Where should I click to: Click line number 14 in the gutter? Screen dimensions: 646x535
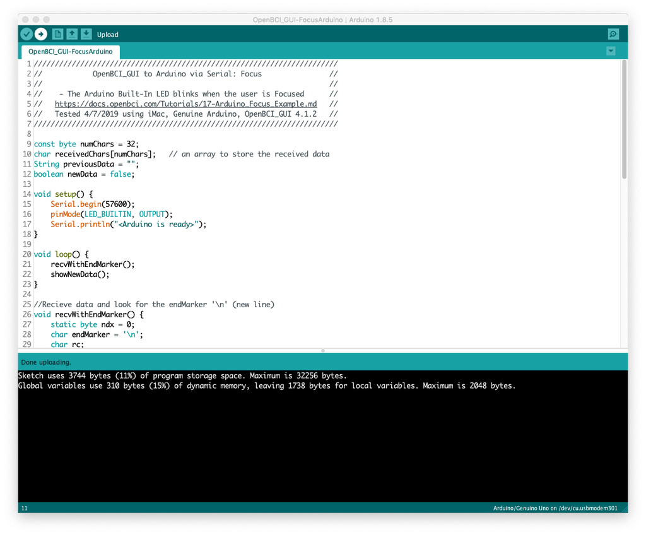[x=26, y=194]
